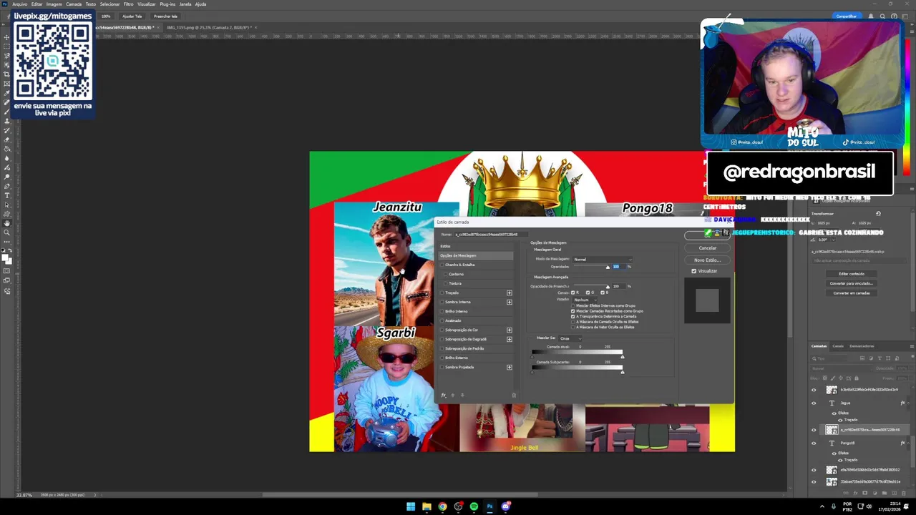Click the Preencher tela button
Screen dimensions: 916x515
[165, 16]
